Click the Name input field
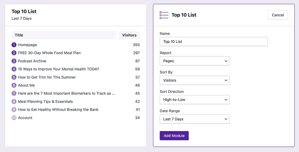Image resolution: width=299 pixels, height=152 pixels. coord(213,42)
